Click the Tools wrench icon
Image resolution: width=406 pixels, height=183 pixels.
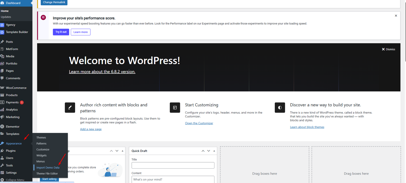2,166
